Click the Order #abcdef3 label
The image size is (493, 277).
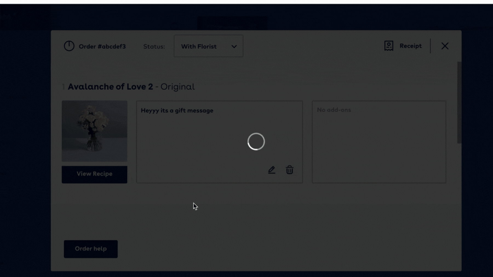(102, 47)
